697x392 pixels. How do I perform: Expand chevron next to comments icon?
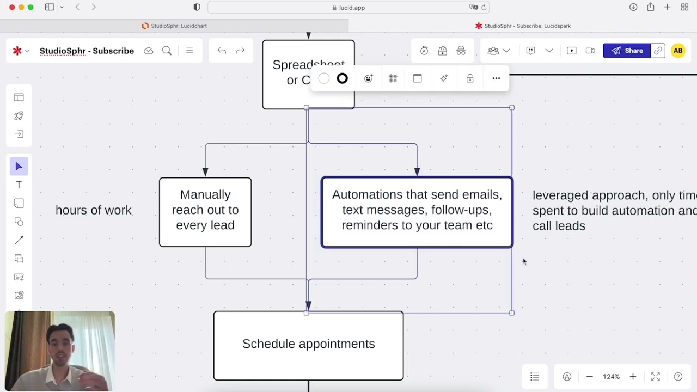[549, 51]
